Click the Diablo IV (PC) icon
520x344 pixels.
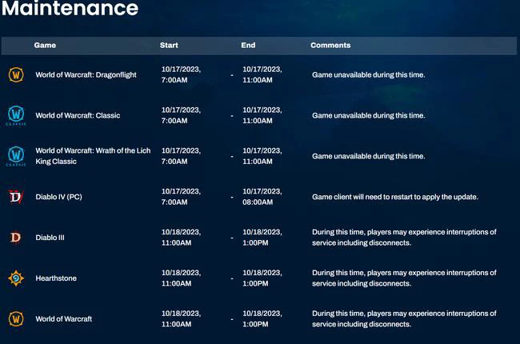pos(15,197)
